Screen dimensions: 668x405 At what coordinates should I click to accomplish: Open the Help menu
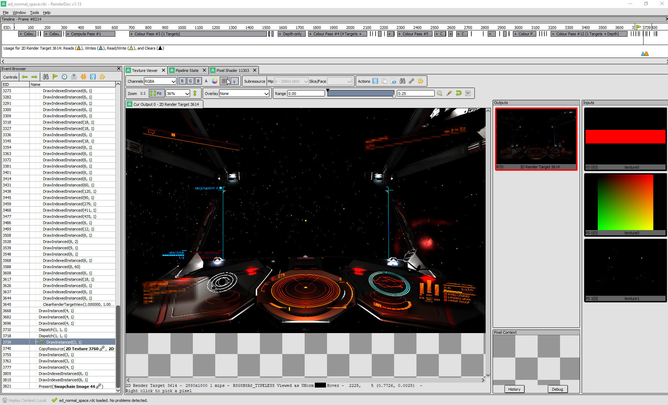46,13
